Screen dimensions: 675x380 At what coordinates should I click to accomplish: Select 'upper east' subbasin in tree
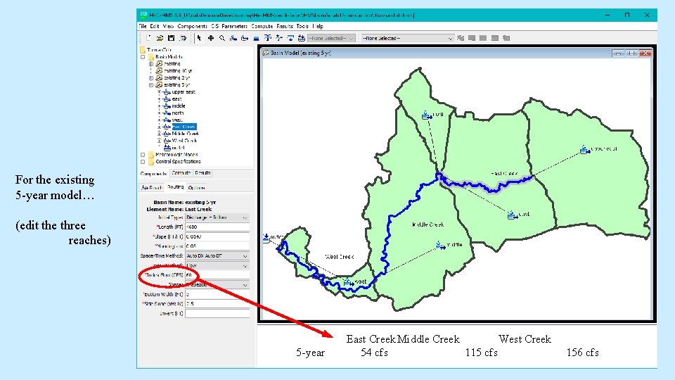[x=184, y=91]
